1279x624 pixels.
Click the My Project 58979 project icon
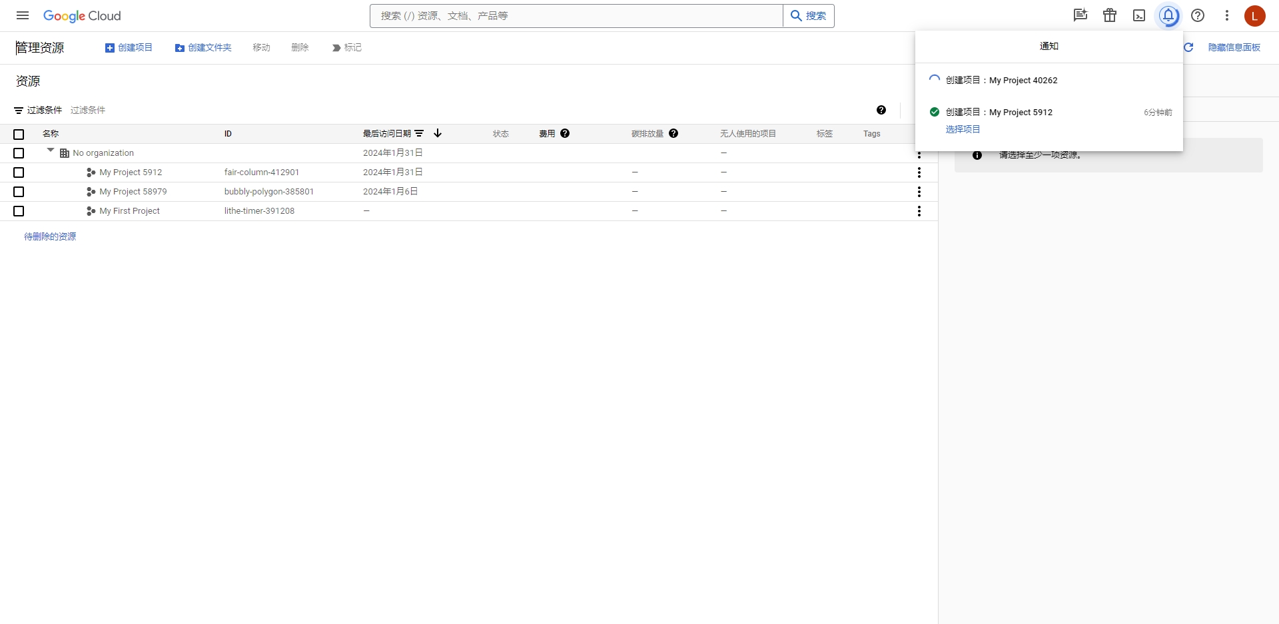[x=91, y=192]
